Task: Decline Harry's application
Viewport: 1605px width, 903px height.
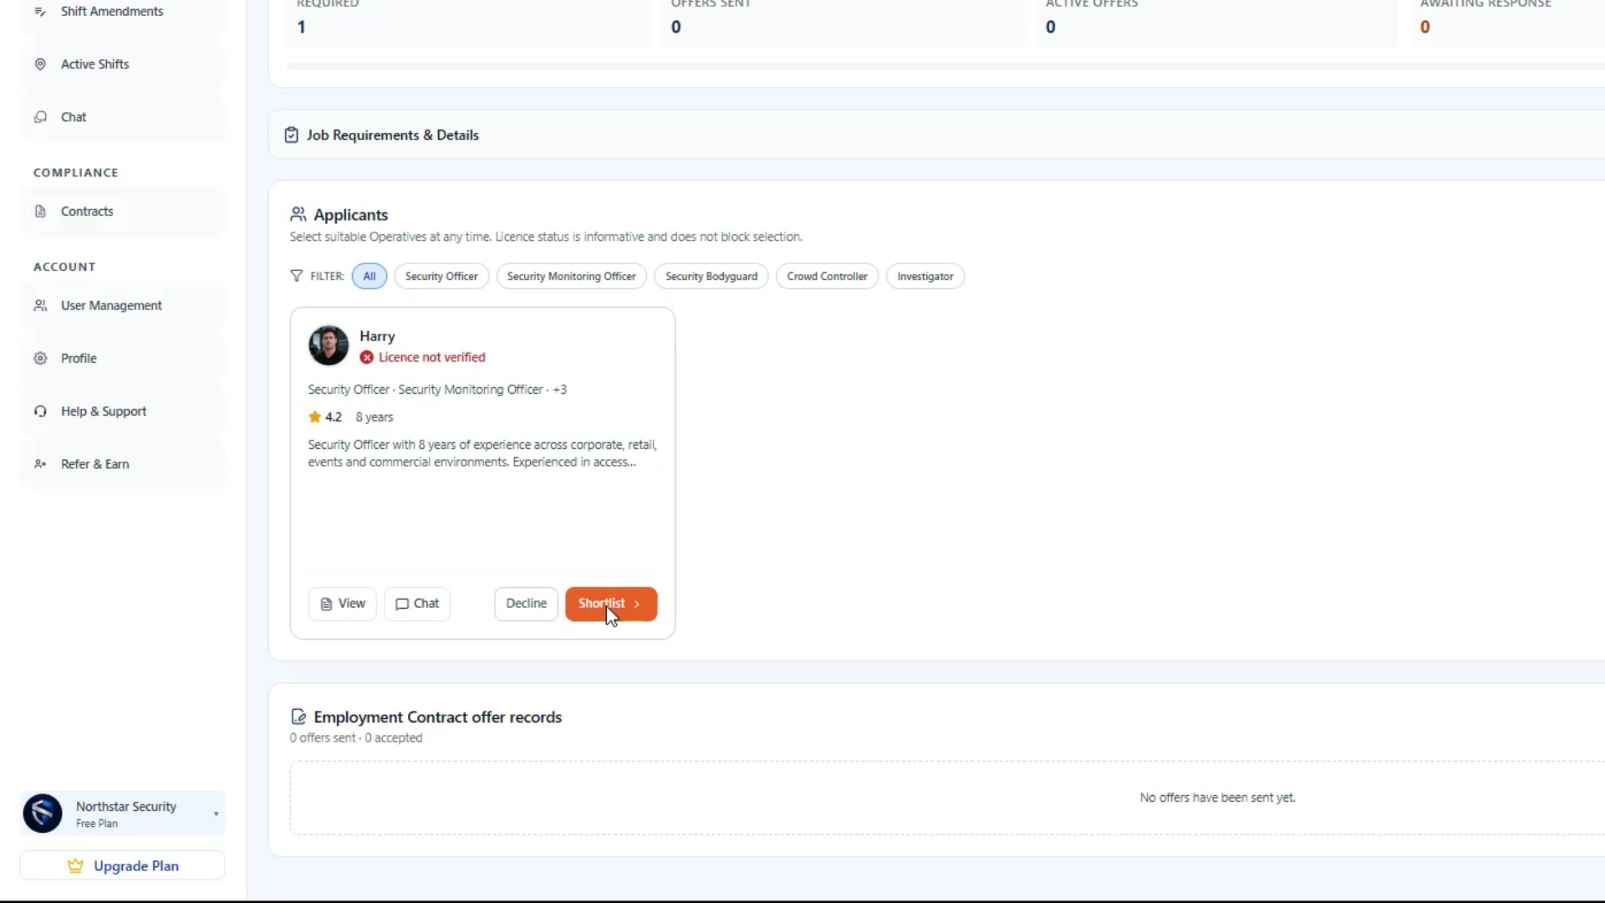Action: (x=526, y=604)
